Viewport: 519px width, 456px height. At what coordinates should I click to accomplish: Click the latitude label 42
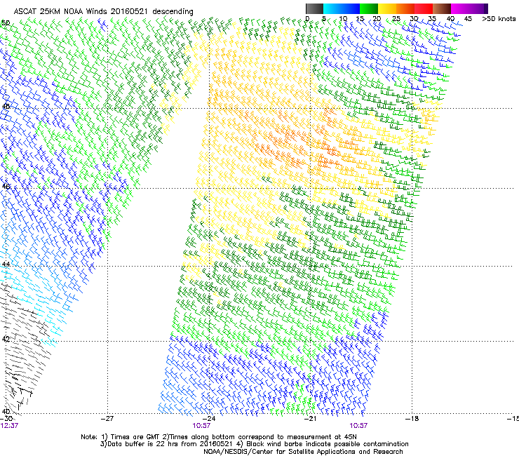(6, 339)
